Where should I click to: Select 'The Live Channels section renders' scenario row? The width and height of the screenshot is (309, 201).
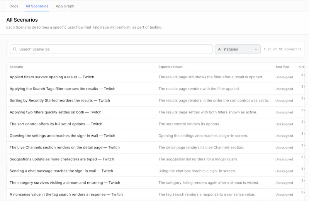155,147
